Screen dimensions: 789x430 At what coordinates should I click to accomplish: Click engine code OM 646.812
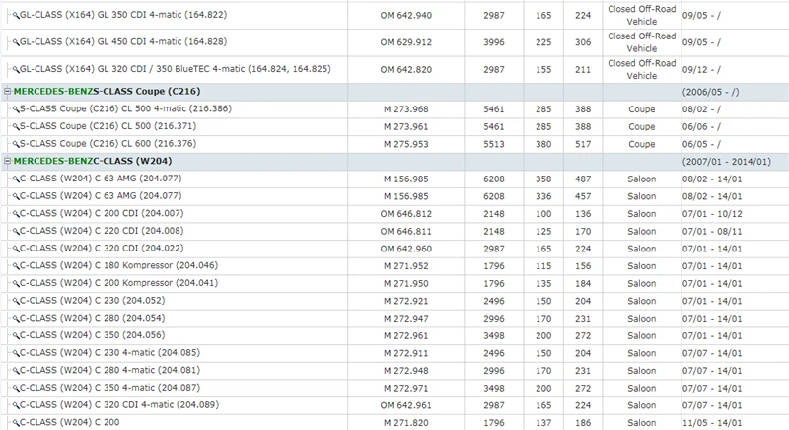pos(406,214)
